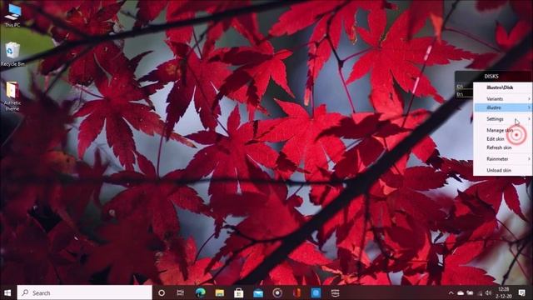Launch the Office app from the taskbar
Viewport: 533px width, 300px height.
pos(296,292)
